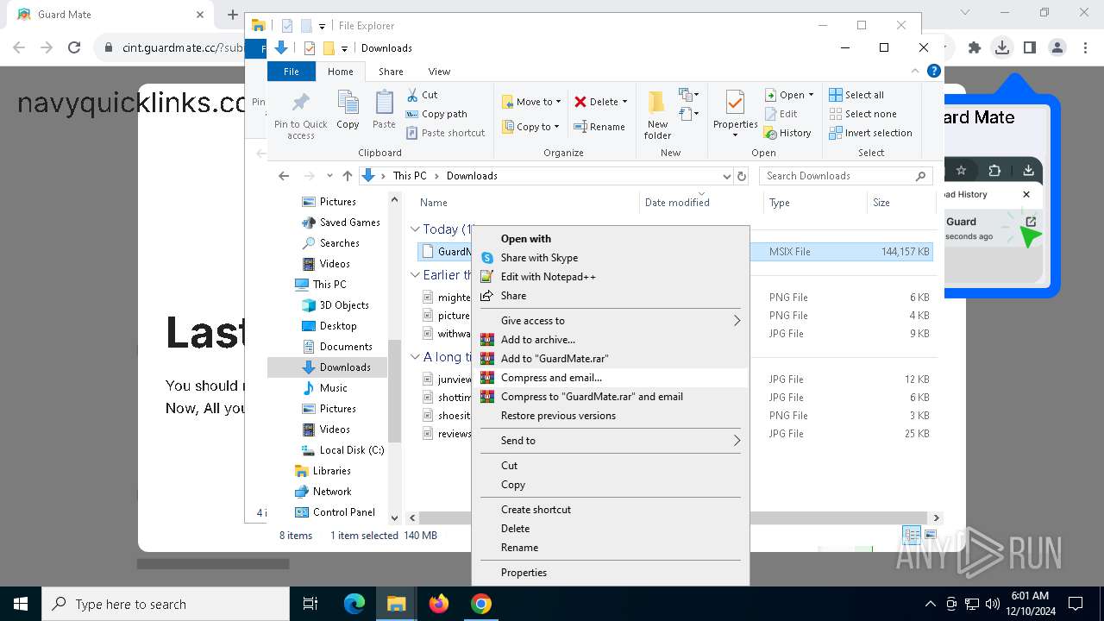Expand Open dropdown arrow in ribbon
This screenshot has height=621, width=1104.
(812, 95)
